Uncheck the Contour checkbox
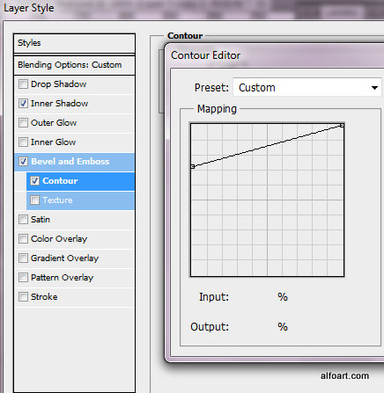 [x=34, y=181]
